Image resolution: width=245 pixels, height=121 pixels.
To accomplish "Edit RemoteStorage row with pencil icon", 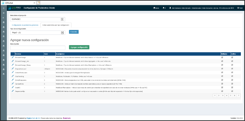I will (13, 57).
